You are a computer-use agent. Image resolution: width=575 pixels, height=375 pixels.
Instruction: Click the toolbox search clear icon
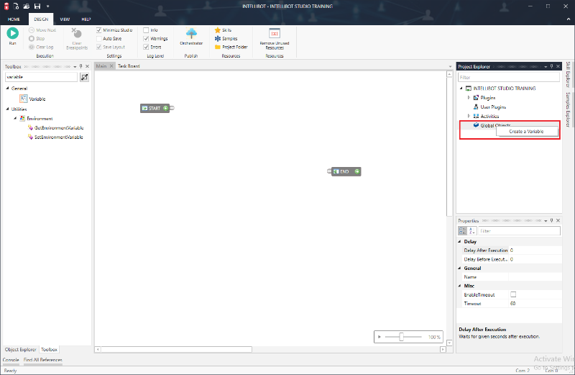click(x=84, y=76)
